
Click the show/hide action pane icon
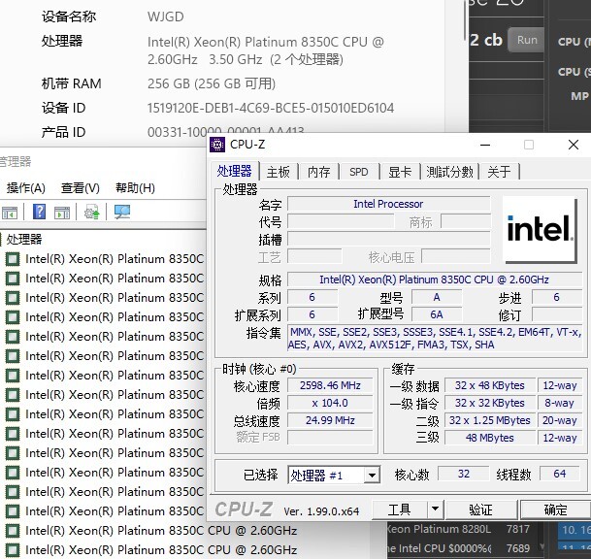tap(61, 212)
